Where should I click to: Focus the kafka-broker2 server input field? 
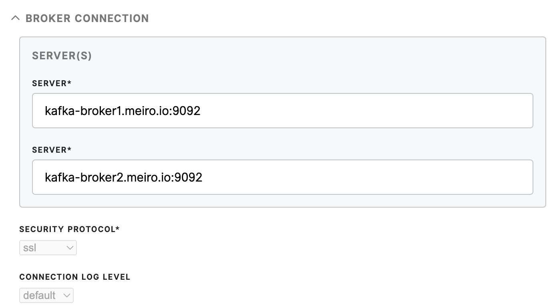(x=282, y=177)
